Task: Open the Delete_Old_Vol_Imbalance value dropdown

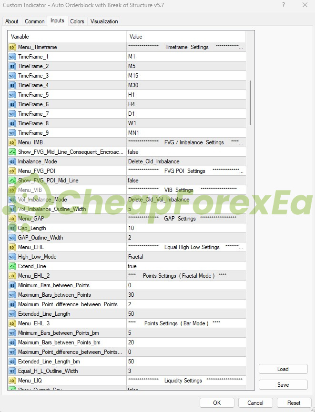Action: (186, 200)
